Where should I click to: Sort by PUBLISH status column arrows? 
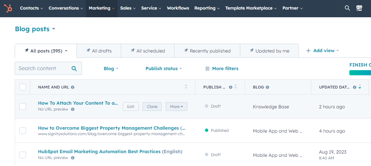pyautogui.click(x=235, y=87)
